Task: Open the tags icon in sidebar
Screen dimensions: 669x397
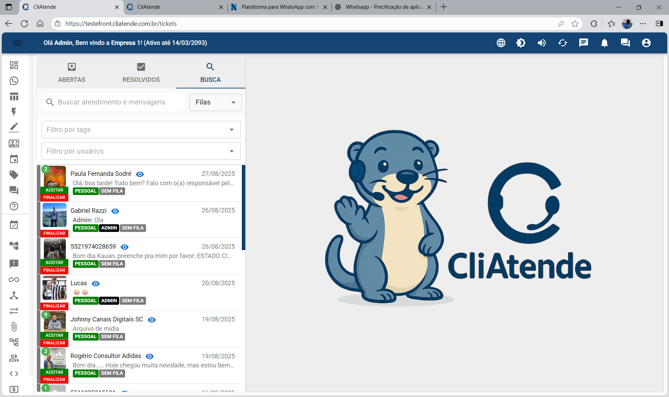Action: click(x=14, y=174)
